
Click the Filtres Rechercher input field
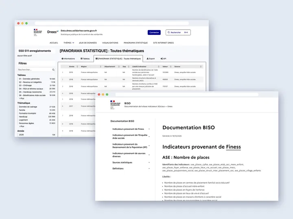pos(36,70)
